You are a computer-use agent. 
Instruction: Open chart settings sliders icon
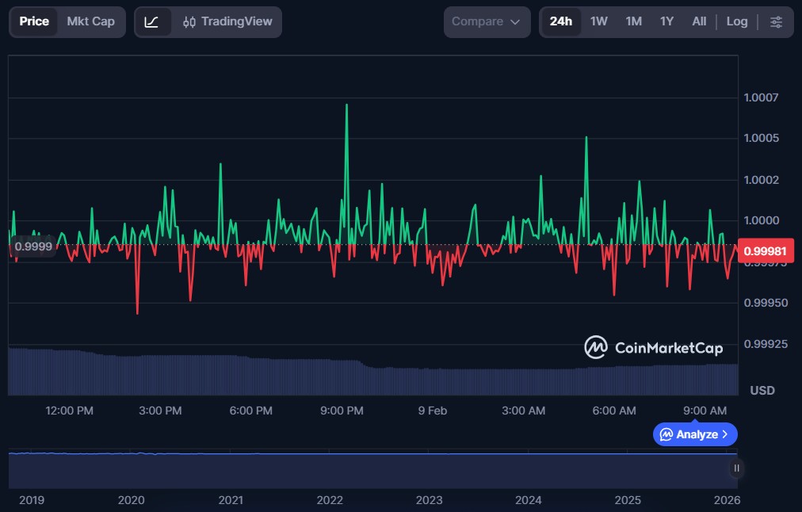776,22
